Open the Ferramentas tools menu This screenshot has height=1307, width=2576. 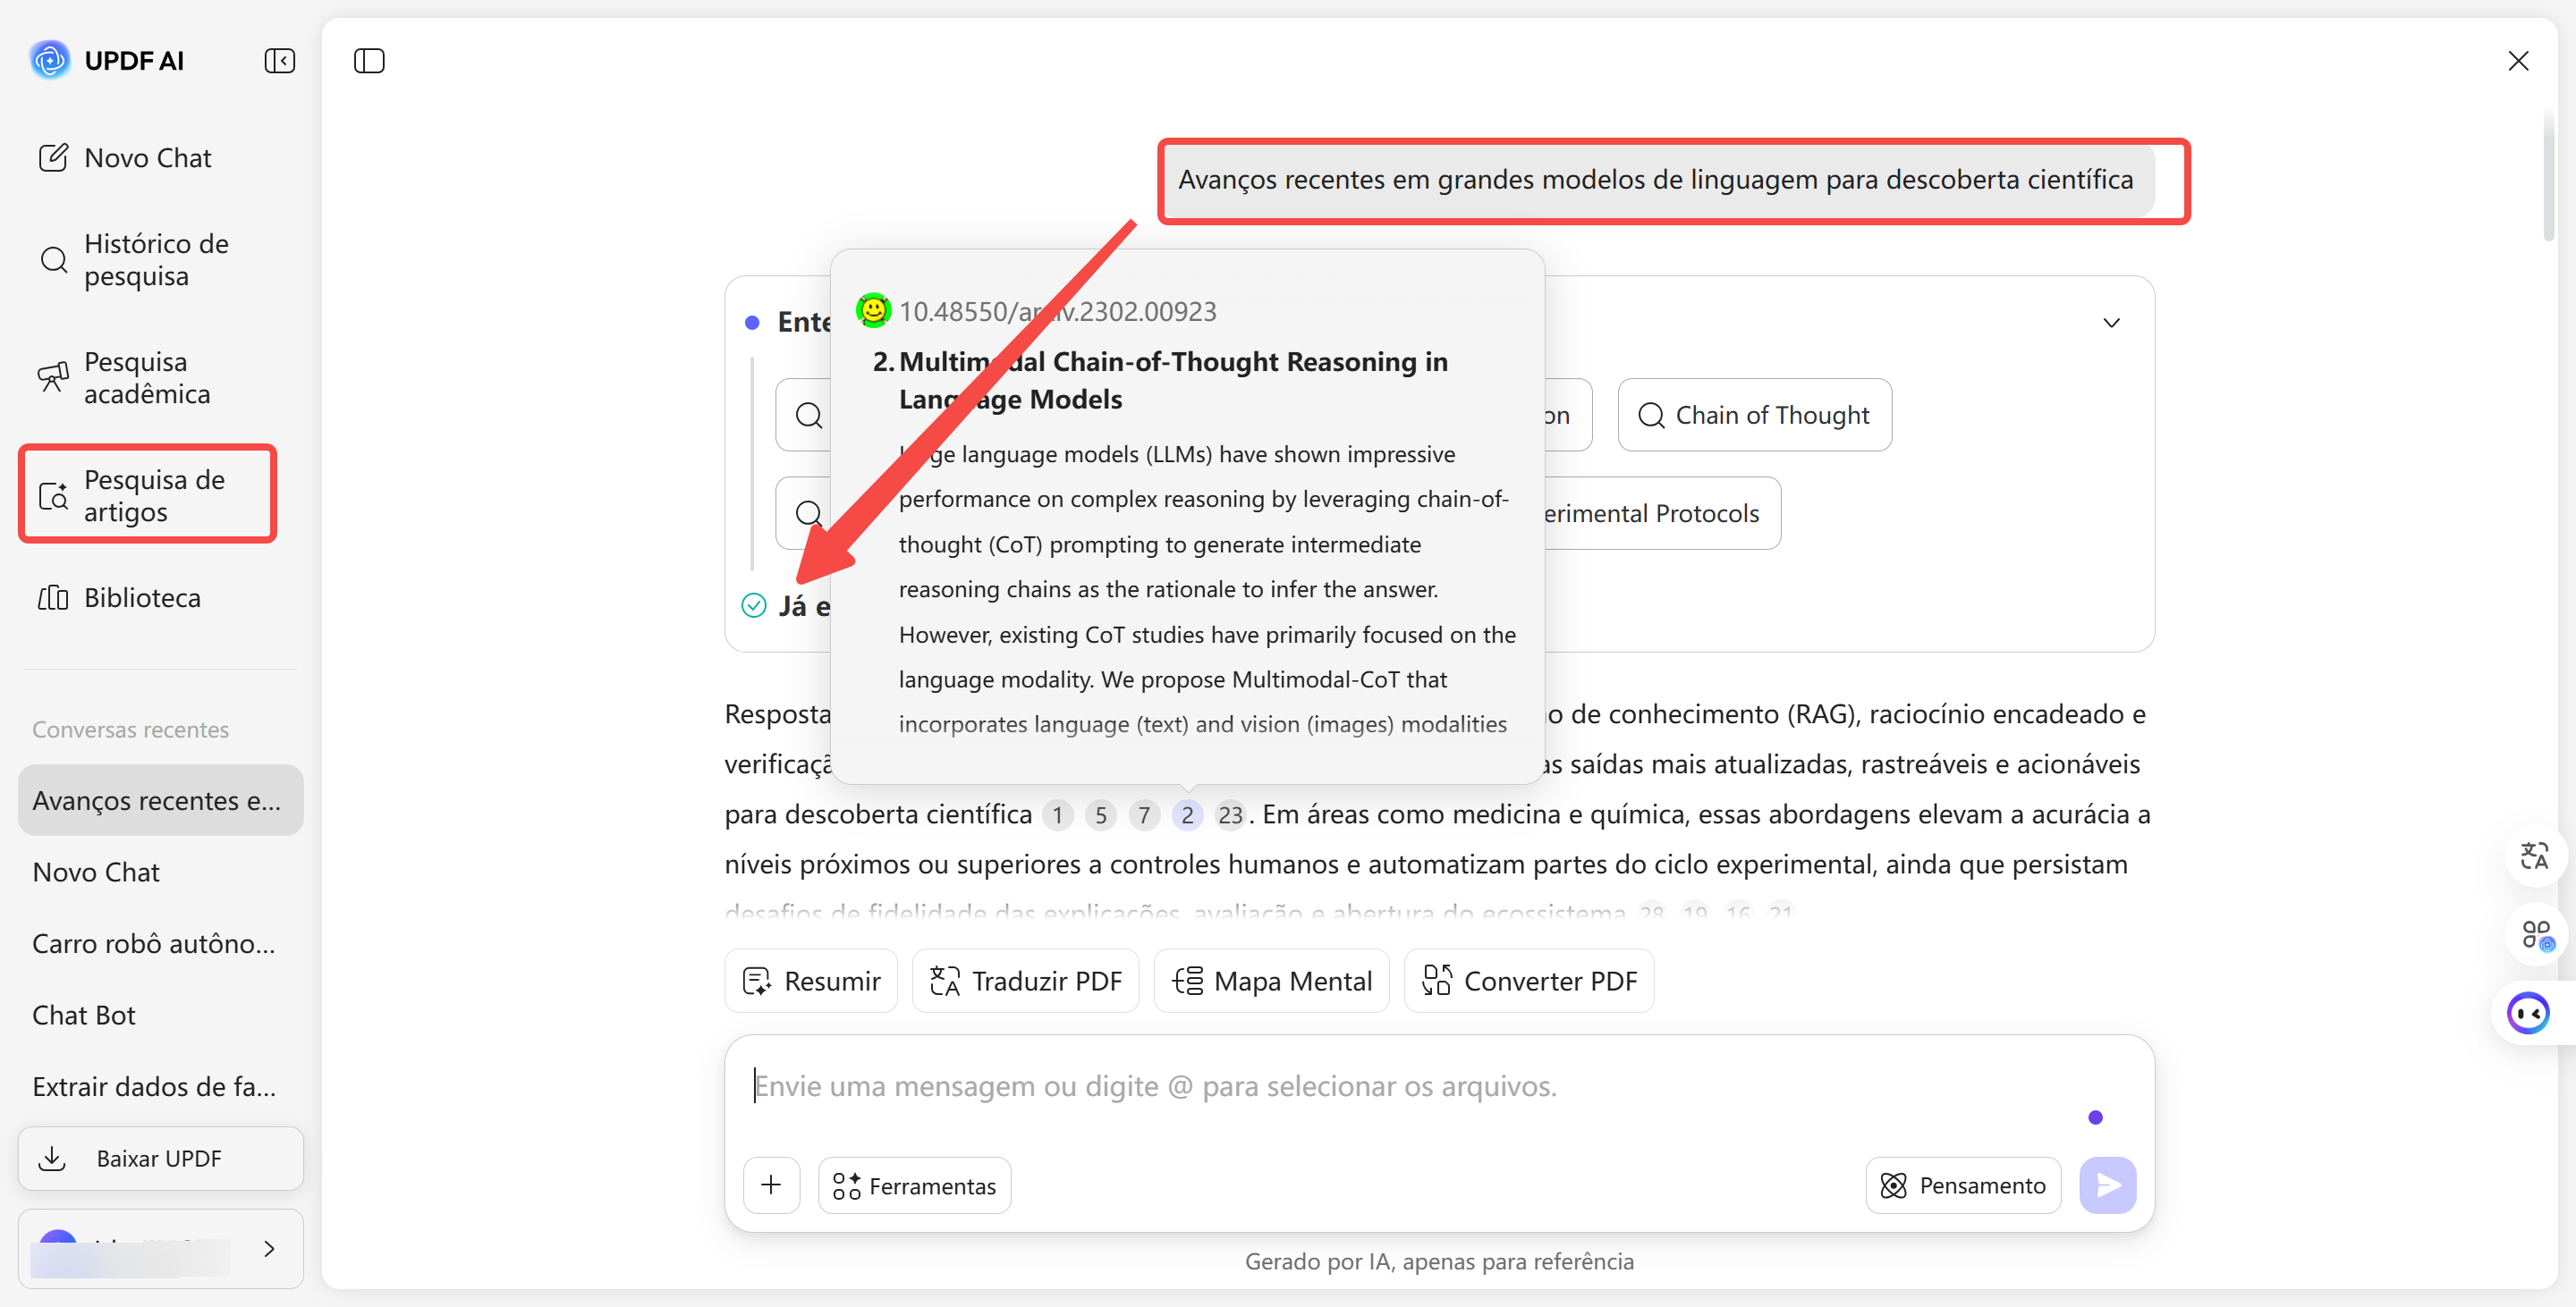tap(914, 1185)
